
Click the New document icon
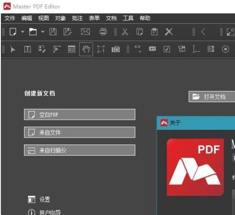tap(13, 32)
